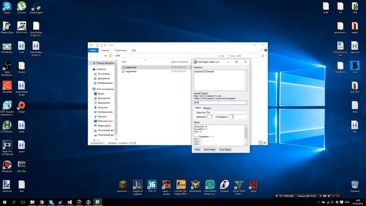Click the Name column header in Explorer

pyautogui.click(x=124, y=62)
